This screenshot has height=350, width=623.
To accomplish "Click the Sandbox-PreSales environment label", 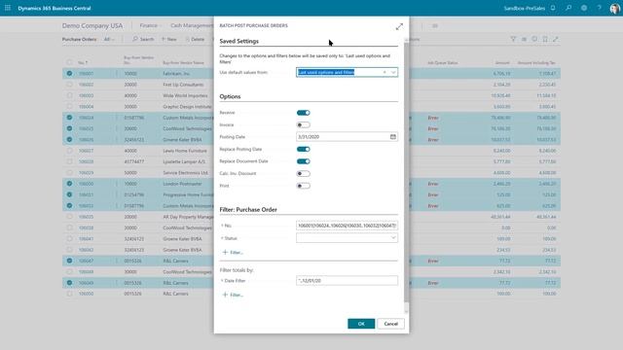I will tap(524, 8).
